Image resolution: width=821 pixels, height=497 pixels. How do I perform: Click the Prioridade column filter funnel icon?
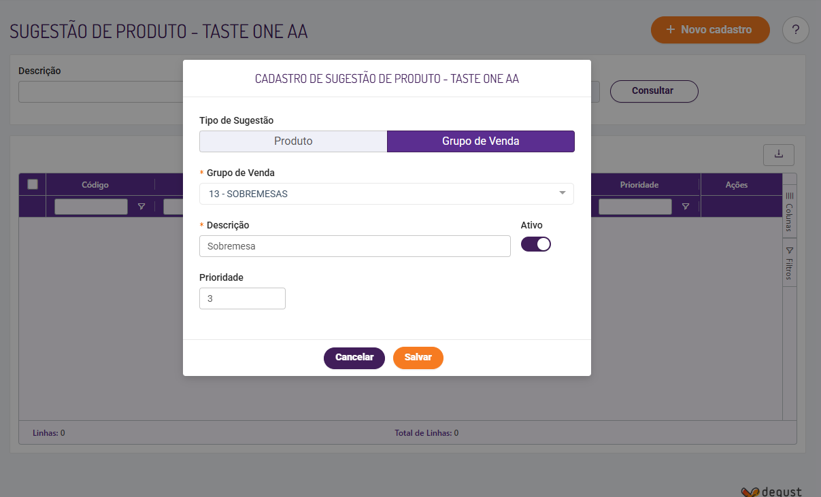click(686, 207)
